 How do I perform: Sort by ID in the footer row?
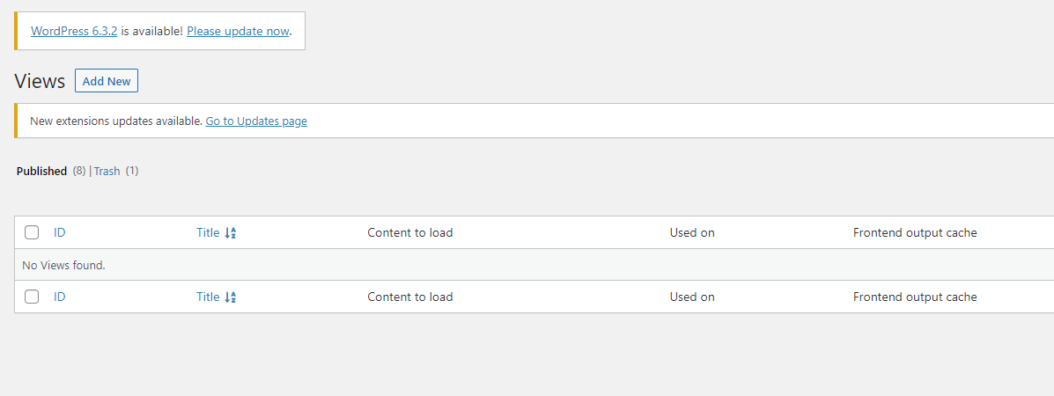click(60, 297)
